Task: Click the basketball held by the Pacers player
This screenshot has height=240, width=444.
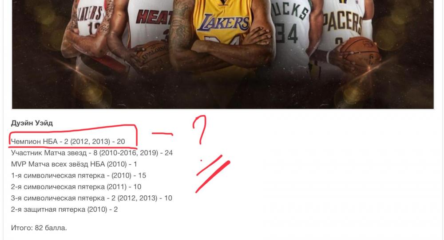Action: click(x=360, y=52)
